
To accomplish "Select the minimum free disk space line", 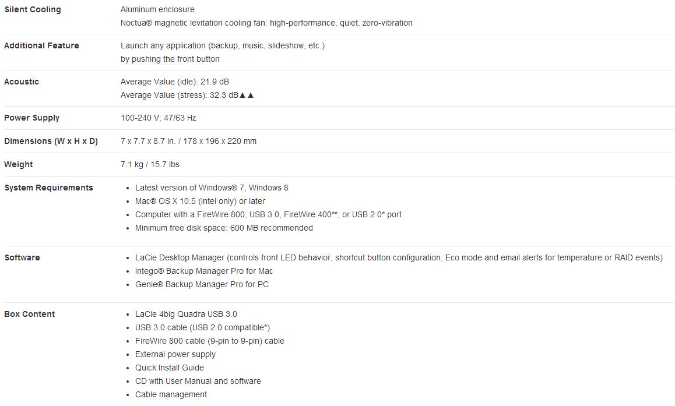I will (x=224, y=228).
